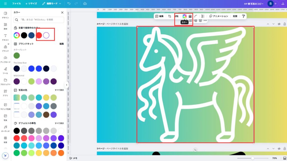This screenshot has height=161, width=287.
Task: Open the アップロード panel in the sidebar
Action: (5, 59)
